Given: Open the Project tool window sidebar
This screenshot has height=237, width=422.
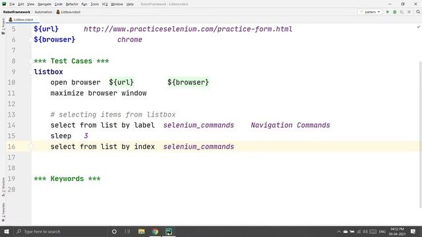Looking at the screenshot, I should point(3,26).
